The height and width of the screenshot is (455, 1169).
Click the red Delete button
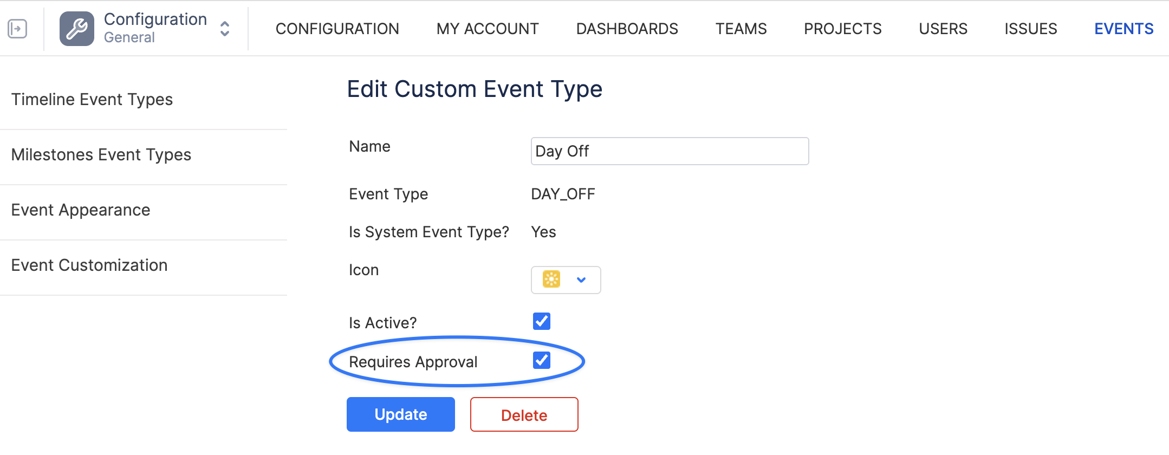coord(524,415)
